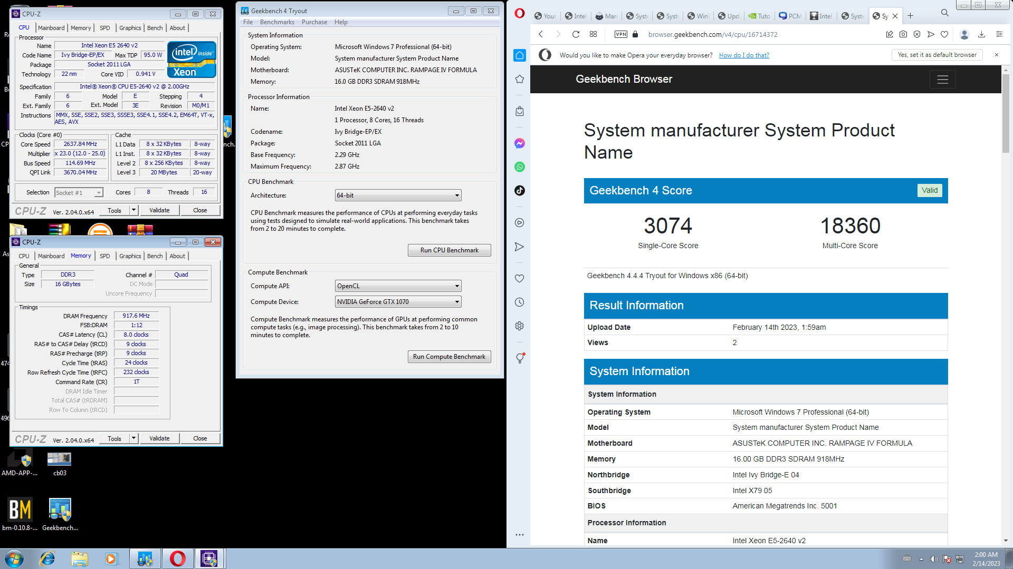Open SPD tab in top CPU-Z window

coord(105,28)
